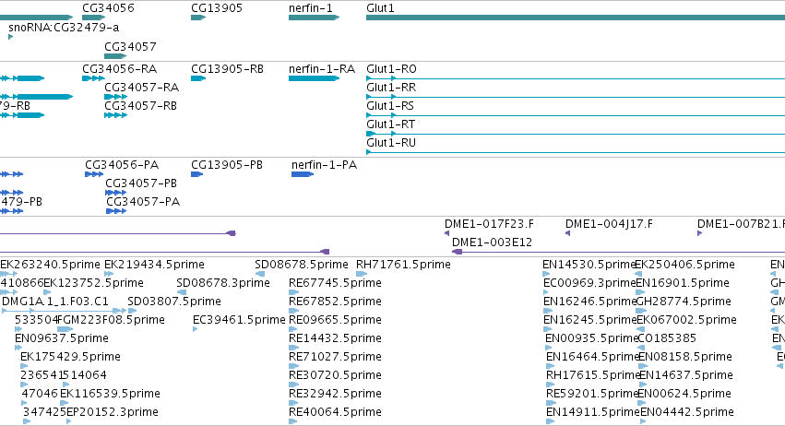Click the blue nerfin-1-PA protein arrow glyph

(303, 174)
